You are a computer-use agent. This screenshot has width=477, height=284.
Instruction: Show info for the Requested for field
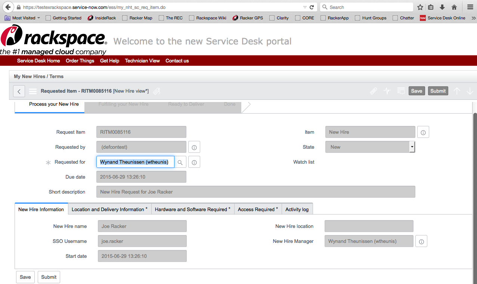coord(194,162)
